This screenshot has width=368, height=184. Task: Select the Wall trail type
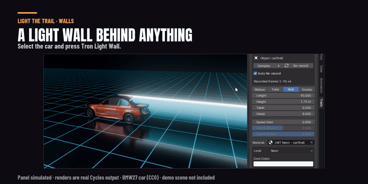pos(291,89)
